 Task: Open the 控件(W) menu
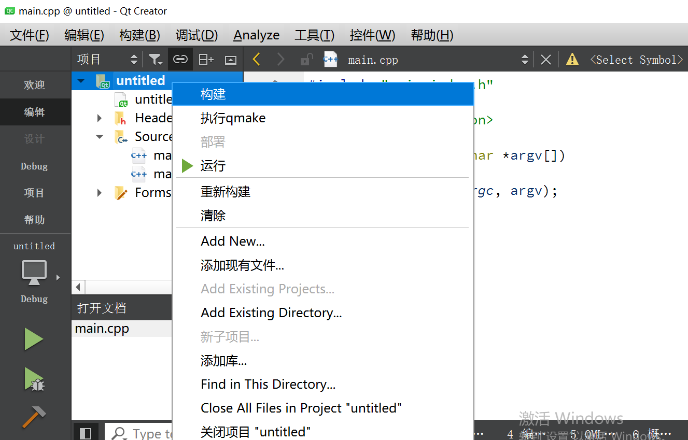pos(372,35)
